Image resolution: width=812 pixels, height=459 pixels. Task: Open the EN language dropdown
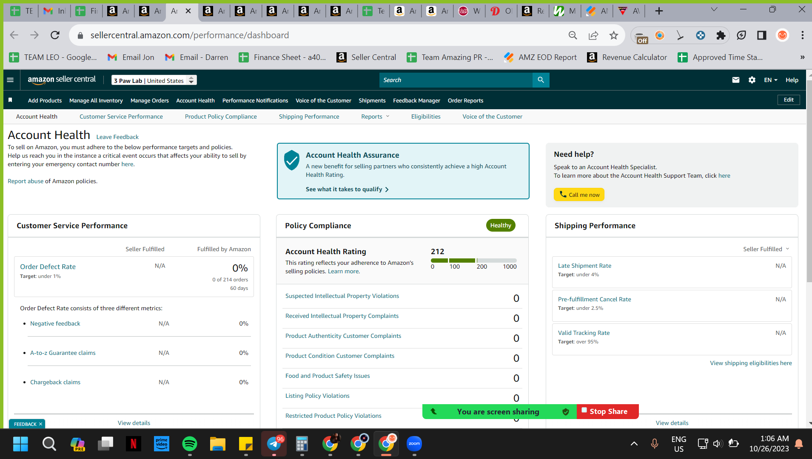tap(770, 80)
